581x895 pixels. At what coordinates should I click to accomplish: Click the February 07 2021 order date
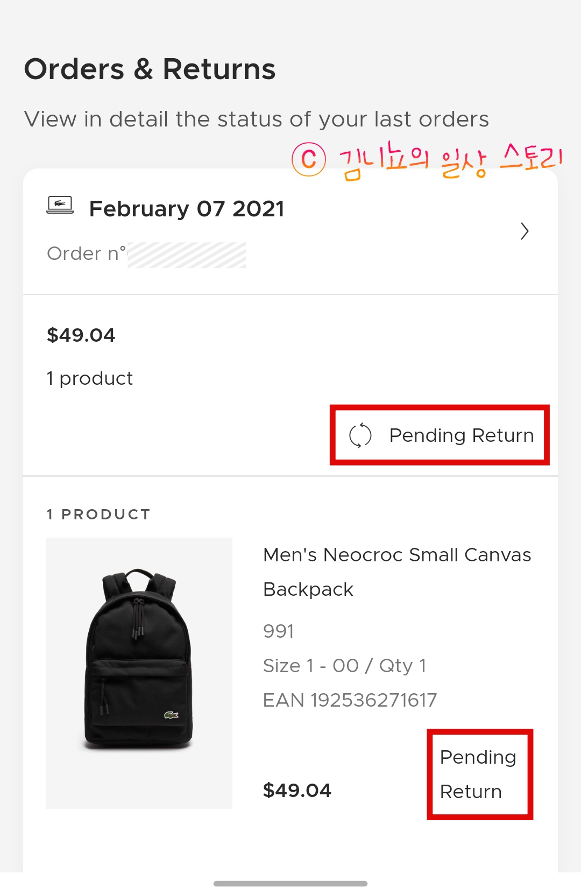pos(187,209)
